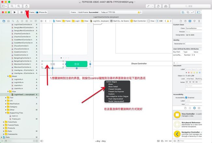Click the 注册 button on canvas
This screenshot has height=143, width=212.
(53, 64)
